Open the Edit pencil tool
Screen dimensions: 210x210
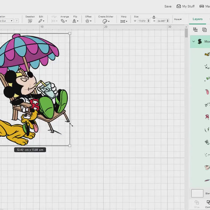pos(40,21)
